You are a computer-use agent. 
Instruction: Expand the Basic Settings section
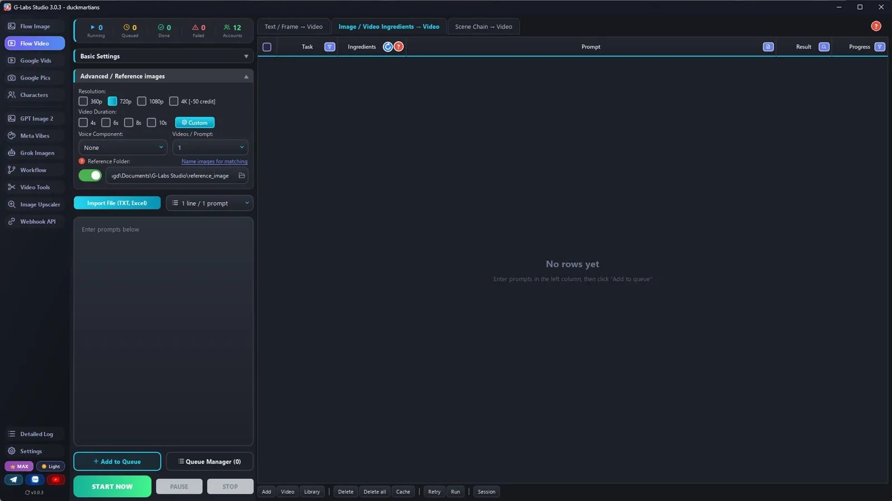point(163,56)
